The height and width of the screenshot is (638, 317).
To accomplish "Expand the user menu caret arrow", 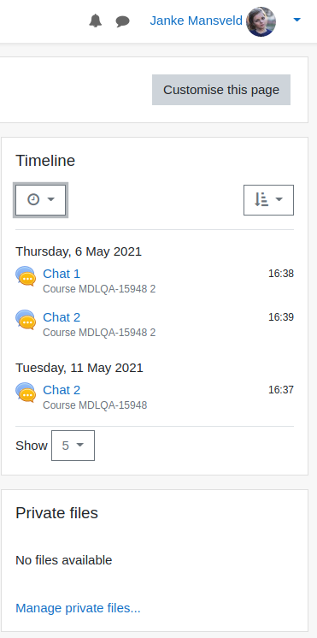I will 297,20.
